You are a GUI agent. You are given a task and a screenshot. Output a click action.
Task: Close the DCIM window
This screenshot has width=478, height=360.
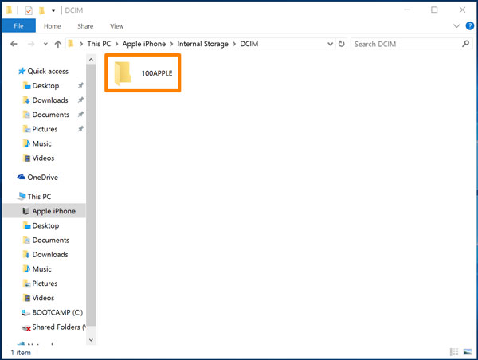point(462,10)
